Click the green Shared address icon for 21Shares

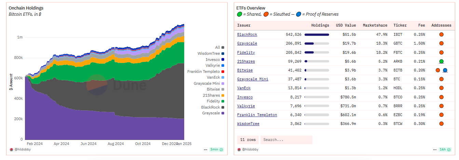click(441, 61)
